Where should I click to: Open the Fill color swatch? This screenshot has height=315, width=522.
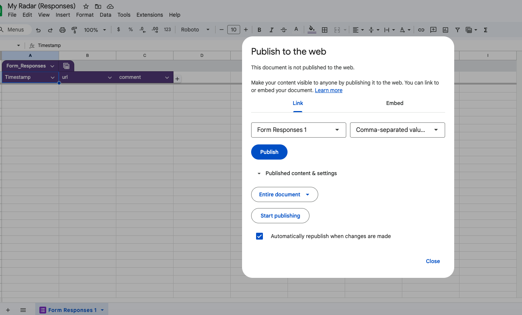coord(312,30)
